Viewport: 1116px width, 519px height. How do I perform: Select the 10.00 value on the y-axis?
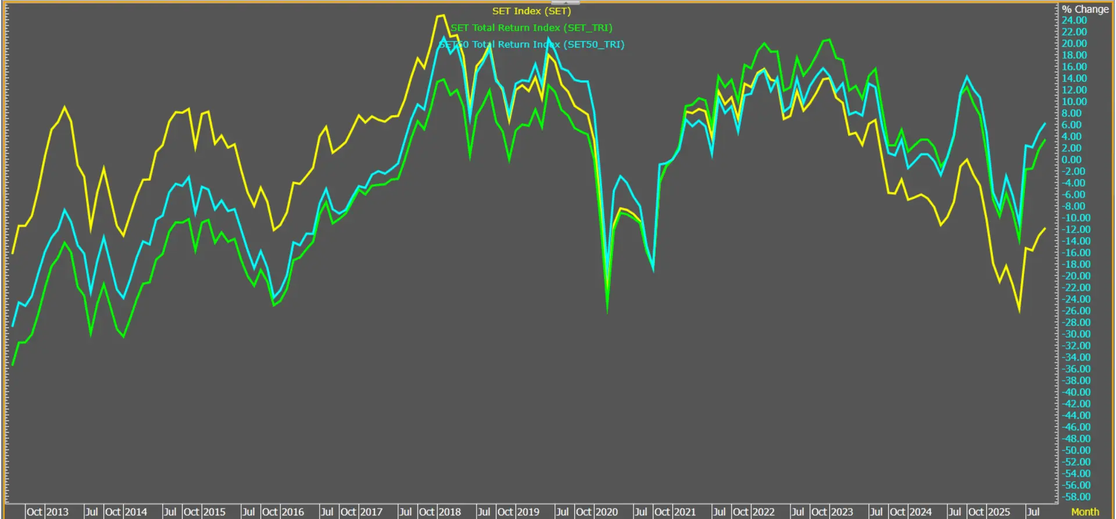pos(1074,102)
